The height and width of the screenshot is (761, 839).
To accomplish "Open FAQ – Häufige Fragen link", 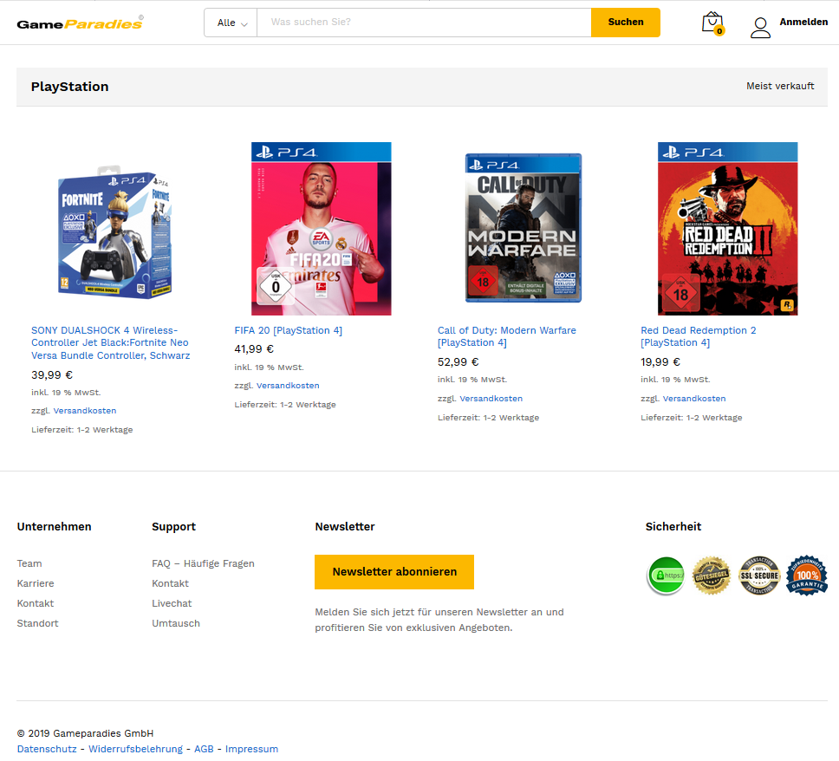I will tap(204, 563).
